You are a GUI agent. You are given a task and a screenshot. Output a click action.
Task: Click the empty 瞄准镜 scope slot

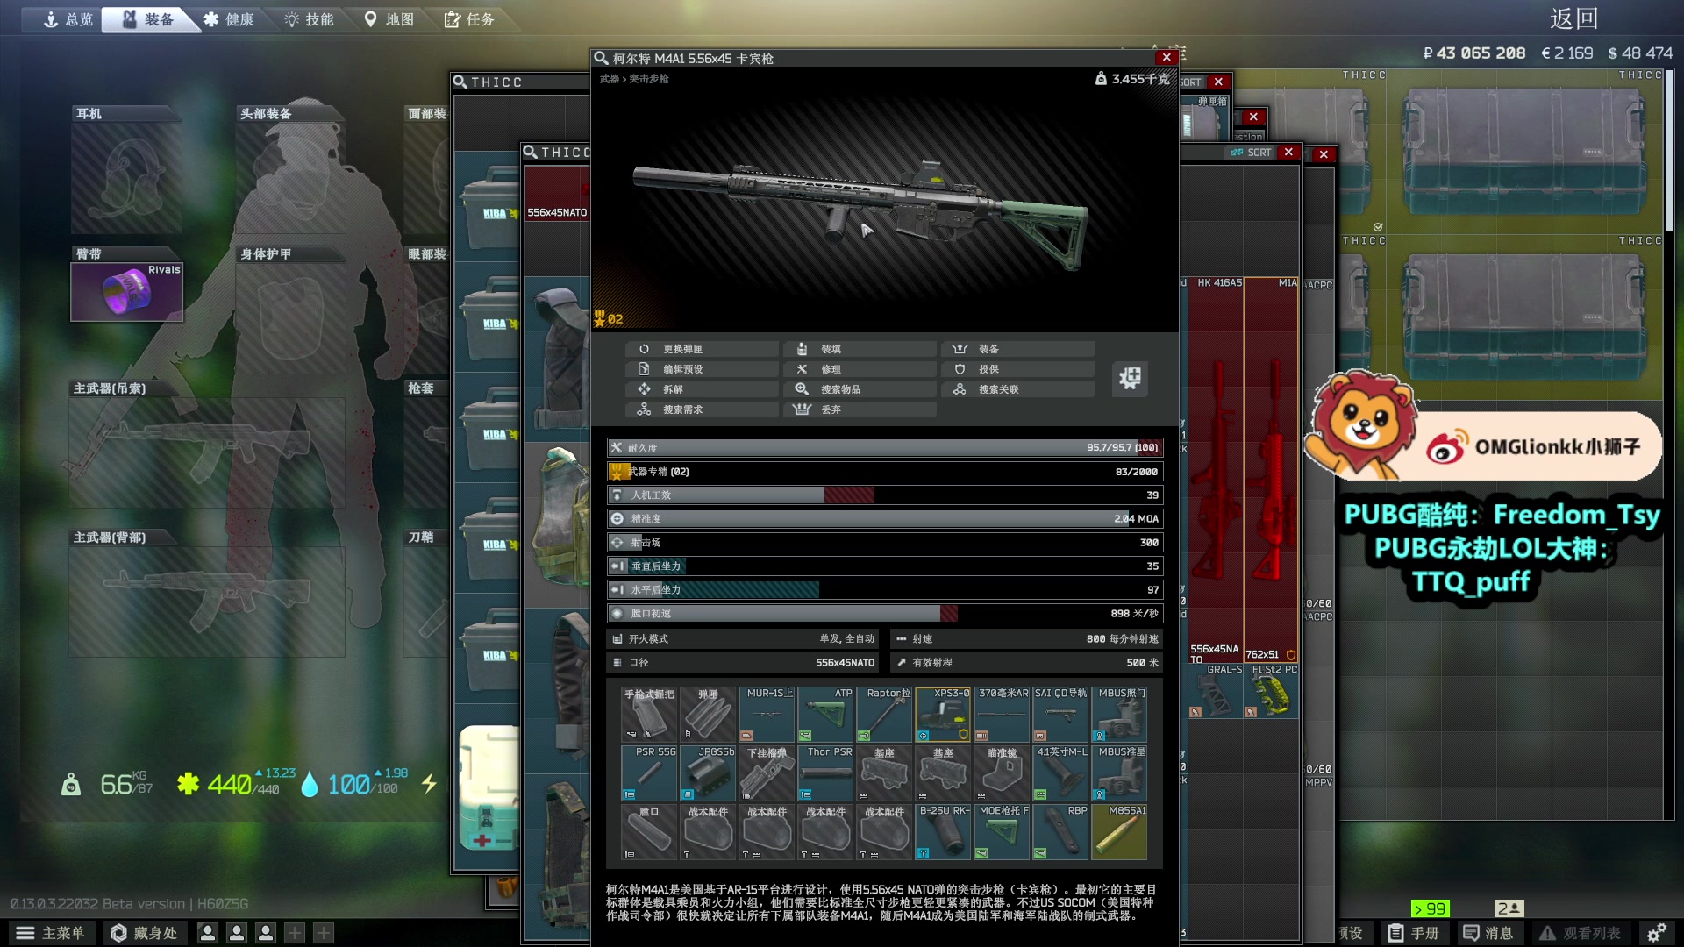pos(1002,773)
